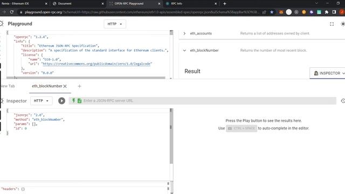Image resolution: width=345 pixels, height=194 pixels.
Task: Close the RPC Info browser tab
Action: [x=216, y=4]
